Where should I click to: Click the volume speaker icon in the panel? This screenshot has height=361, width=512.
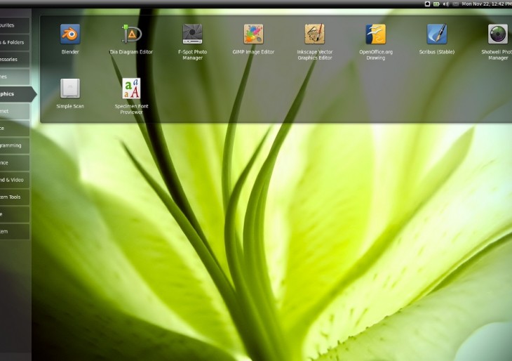(446, 4)
